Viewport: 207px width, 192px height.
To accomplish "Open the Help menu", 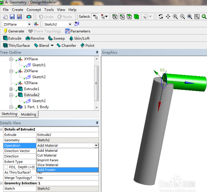I will (72, 10).
